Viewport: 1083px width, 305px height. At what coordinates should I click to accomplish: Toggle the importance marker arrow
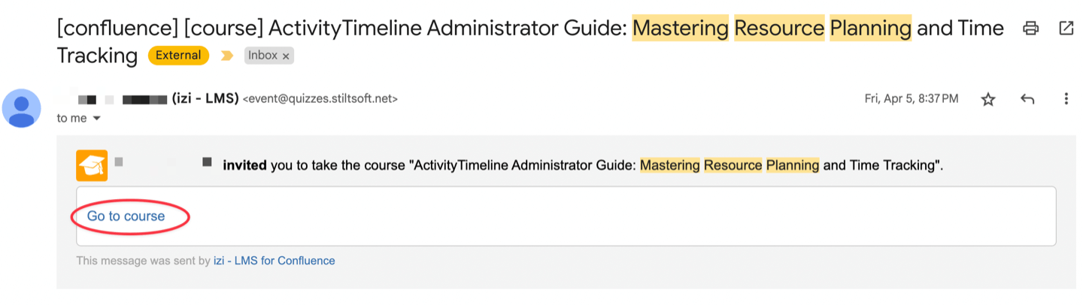226,56
